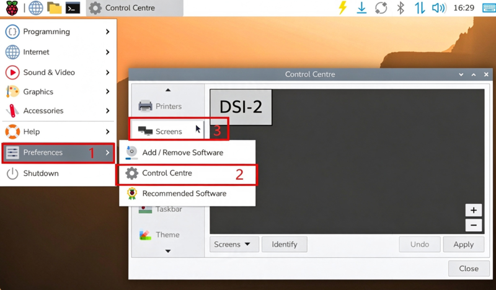
Task: Launch the web browser globe icon
Action: click(36, 8)
